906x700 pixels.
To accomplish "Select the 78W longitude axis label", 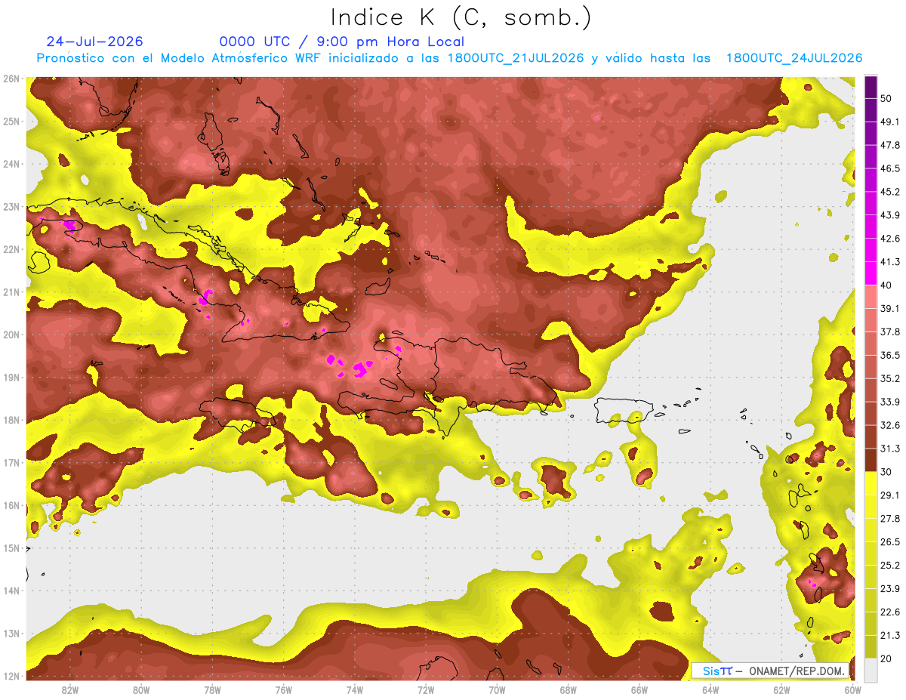I will 212,690.
